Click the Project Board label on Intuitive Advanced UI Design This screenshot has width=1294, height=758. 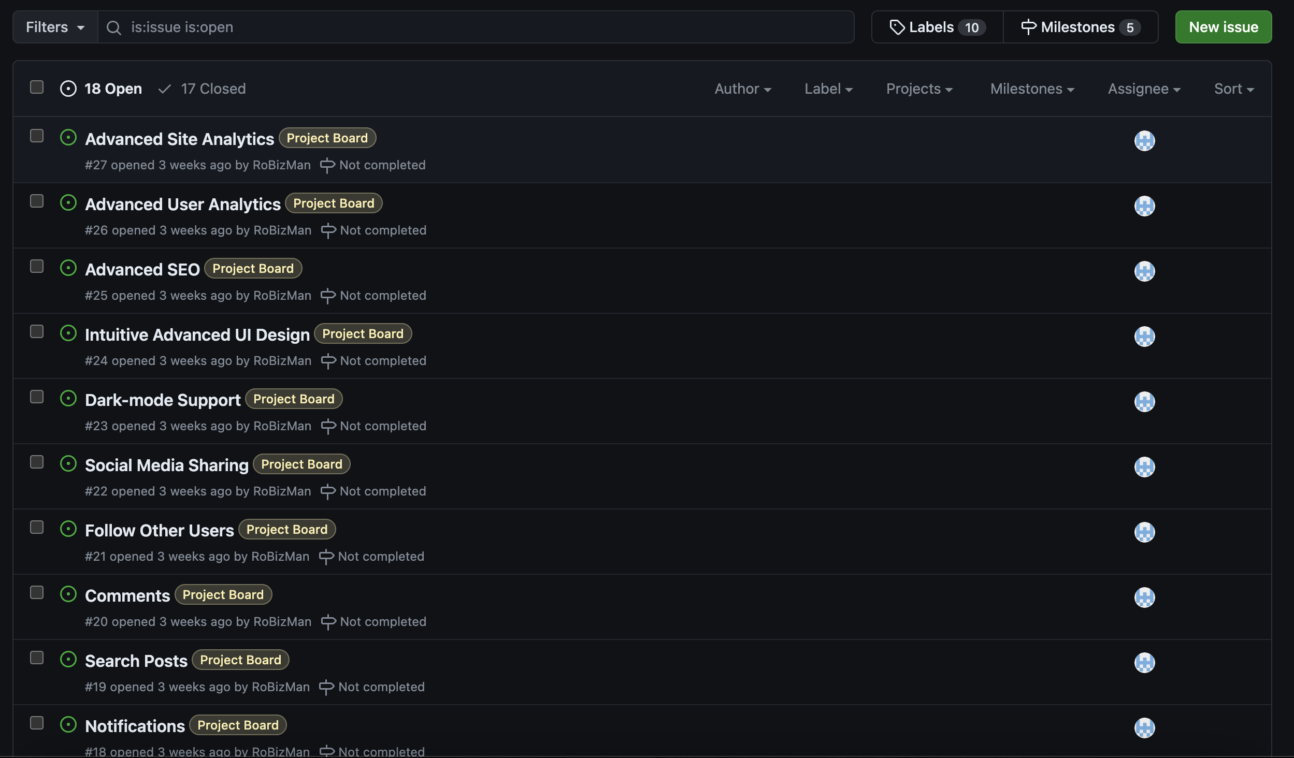(363, 334)
